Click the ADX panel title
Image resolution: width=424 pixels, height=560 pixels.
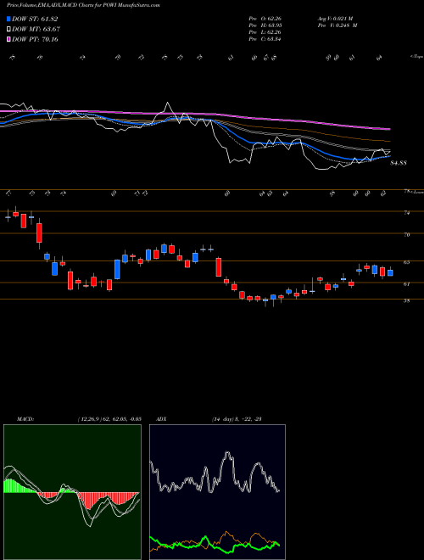[x=162, y=419]
